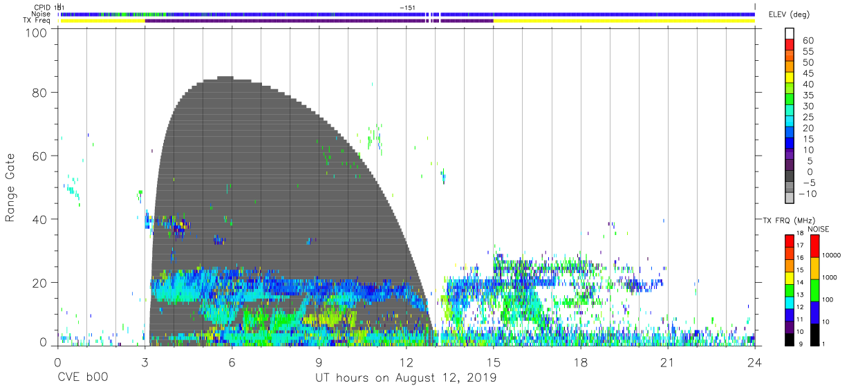Click the red segment of the TX FRQ color bar
Viewport: 849px width, 392px height.
click(x=789, y=241)
